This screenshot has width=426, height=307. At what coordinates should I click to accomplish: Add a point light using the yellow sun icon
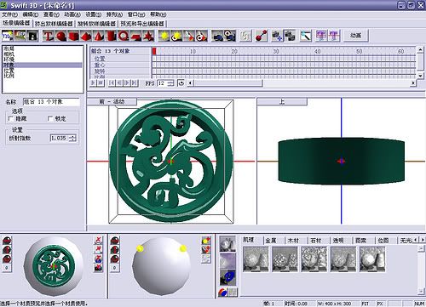point(164,36)
